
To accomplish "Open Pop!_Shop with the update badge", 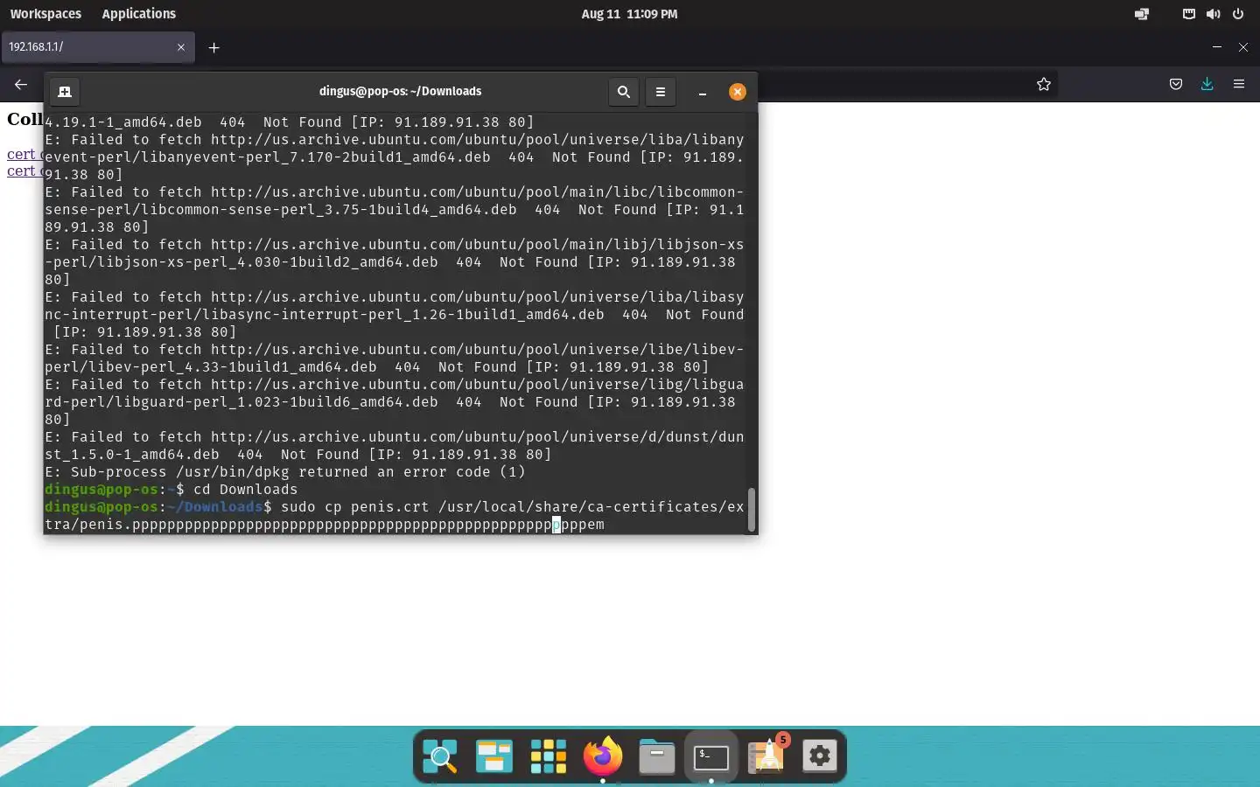I will (x=767, y=755).
